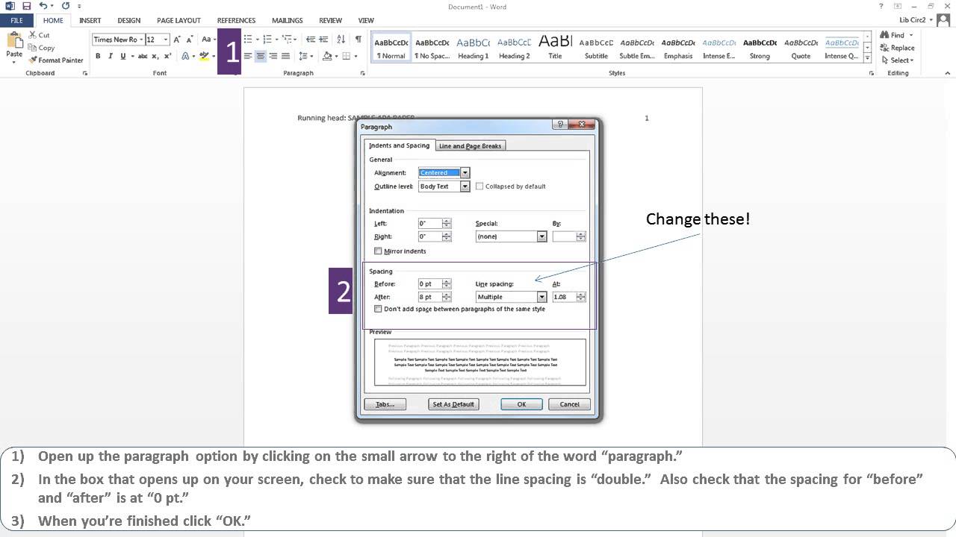Click the Grow Font icon
Image resolution: width=956 pixels, height=537 pixels.
coord(178,40)
